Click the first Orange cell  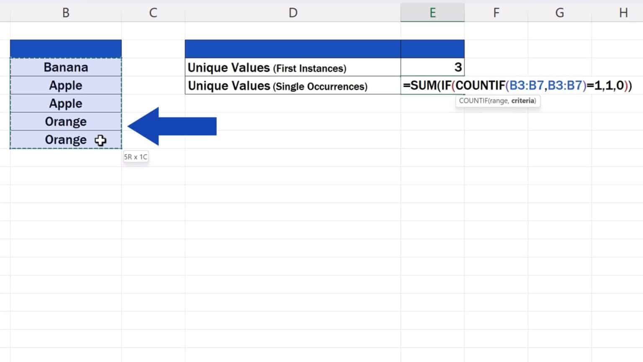[65, 121]
